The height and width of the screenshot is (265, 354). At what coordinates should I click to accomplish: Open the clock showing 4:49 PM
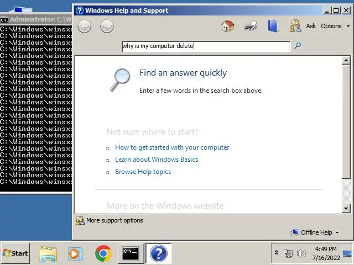pyautogui.click(x=326, y=253)
